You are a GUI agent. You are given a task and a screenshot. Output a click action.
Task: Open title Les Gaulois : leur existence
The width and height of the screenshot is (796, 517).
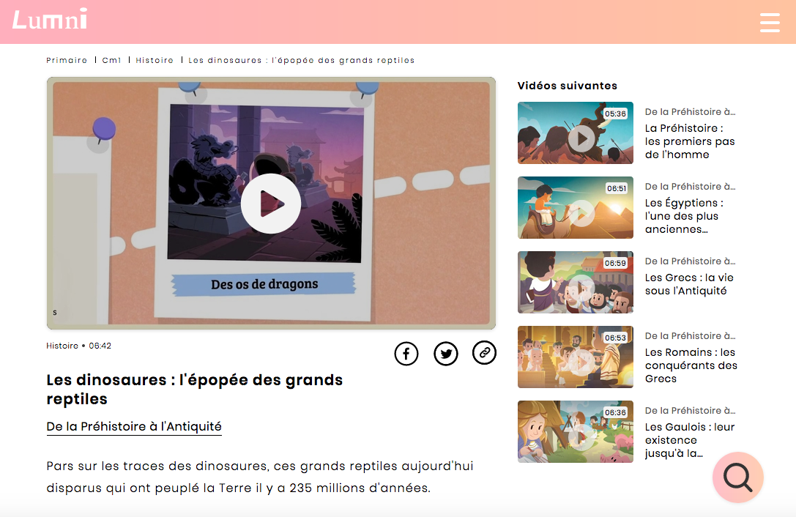click(690, 440)
